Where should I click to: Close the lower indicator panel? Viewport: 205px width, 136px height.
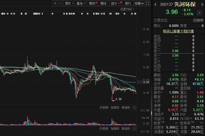134,129
